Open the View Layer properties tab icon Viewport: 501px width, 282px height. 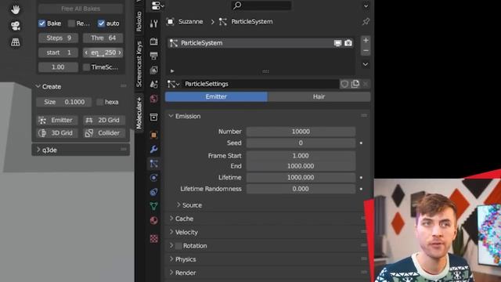click(x=153, y=70)
